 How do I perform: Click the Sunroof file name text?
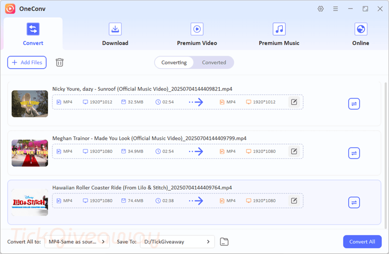pyautogui.click(x=142, y=89)
